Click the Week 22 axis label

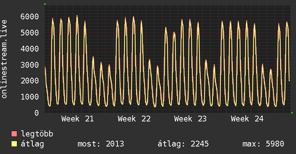click(x=134, y=119)
